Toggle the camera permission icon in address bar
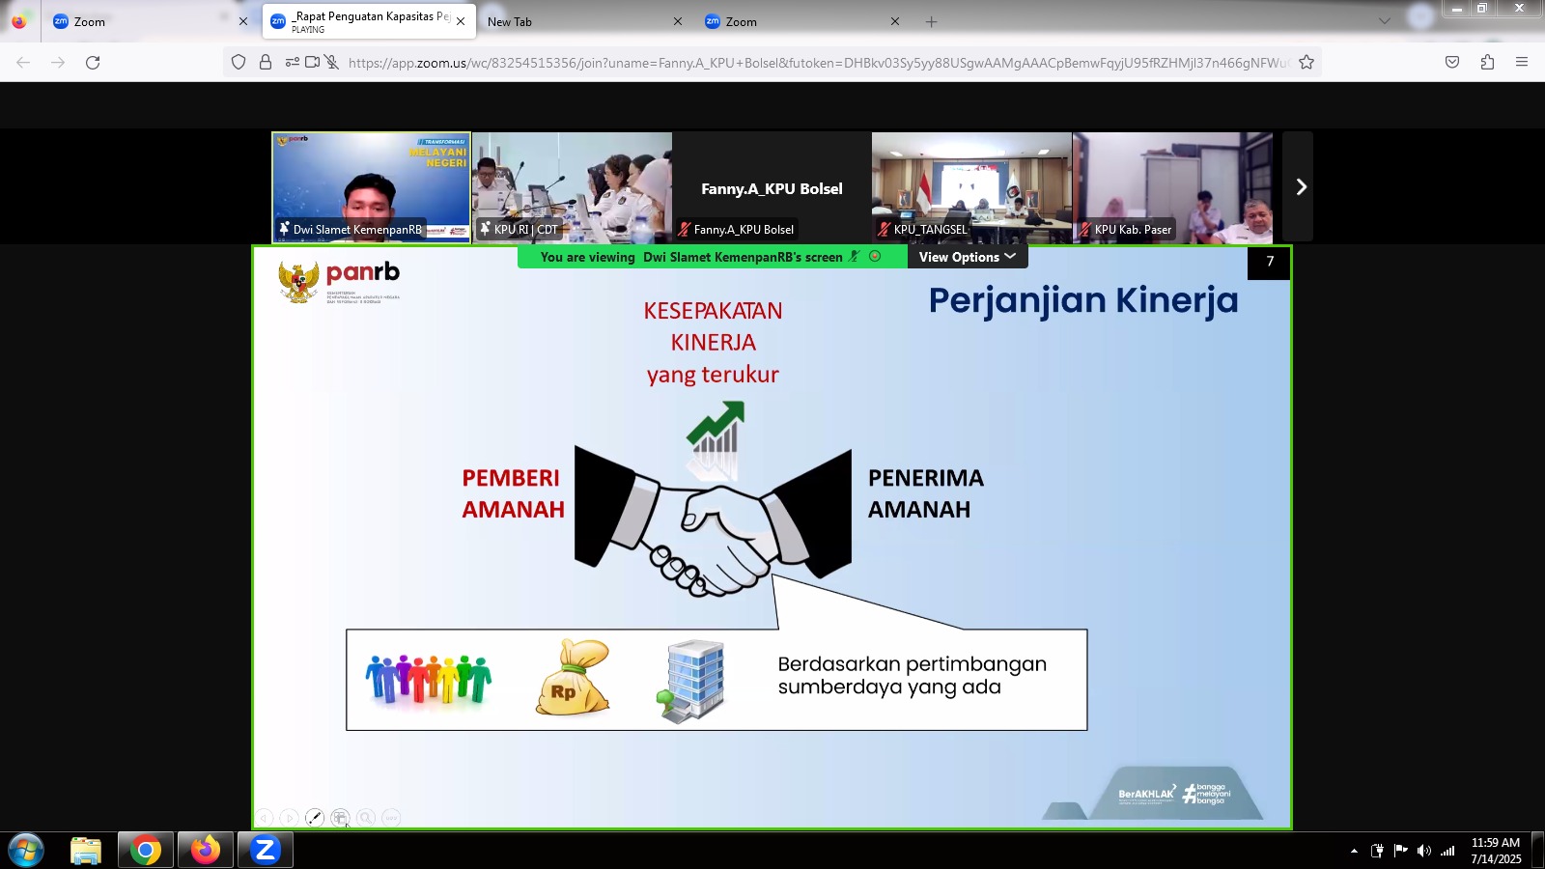Image resolution: width=1545 pixels, height=869 pixels. click(312, 63)
